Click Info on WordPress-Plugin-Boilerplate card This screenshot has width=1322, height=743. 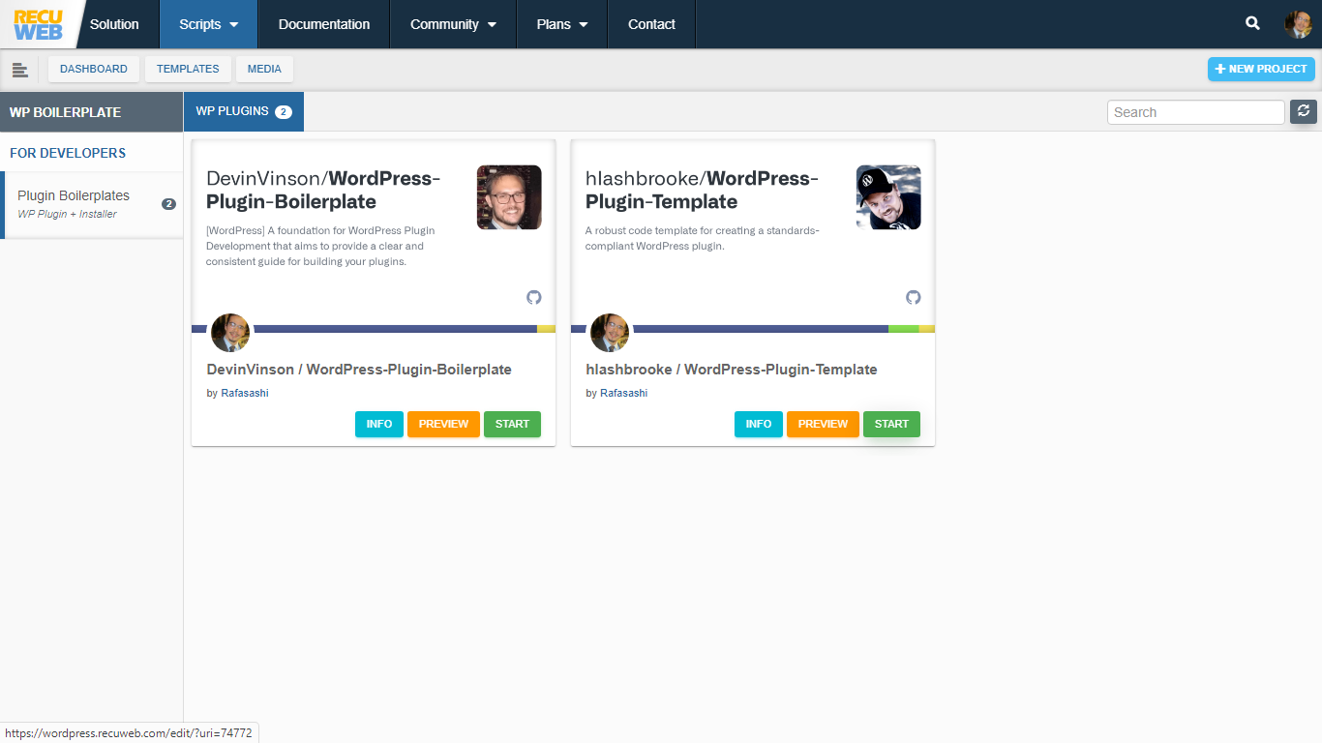(x=379, y=424)
